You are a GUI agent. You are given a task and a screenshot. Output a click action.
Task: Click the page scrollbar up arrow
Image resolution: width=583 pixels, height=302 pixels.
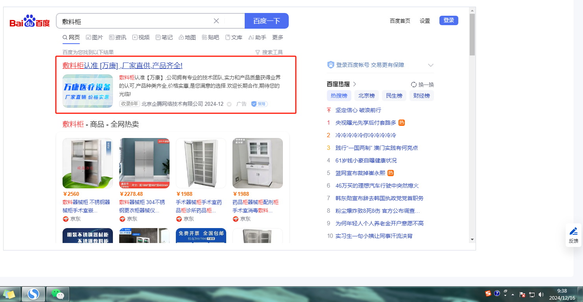click(x=472, y=10)
